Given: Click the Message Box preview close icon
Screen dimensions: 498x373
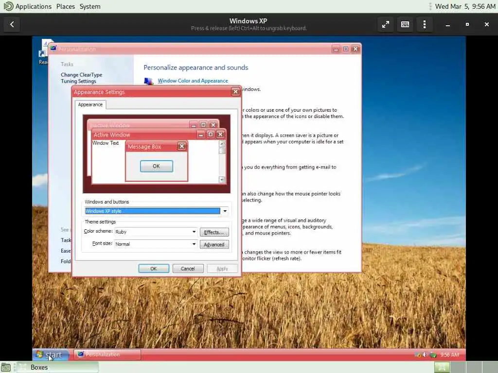Looking at the screenshot, I should point(182,146).
